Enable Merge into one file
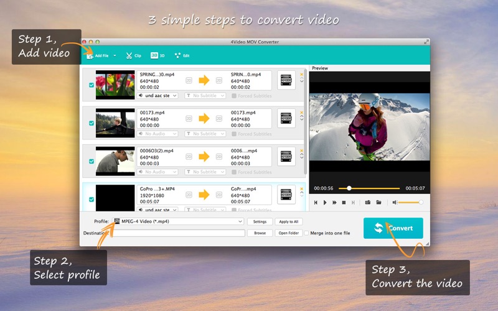 click(x=306, y=233)
